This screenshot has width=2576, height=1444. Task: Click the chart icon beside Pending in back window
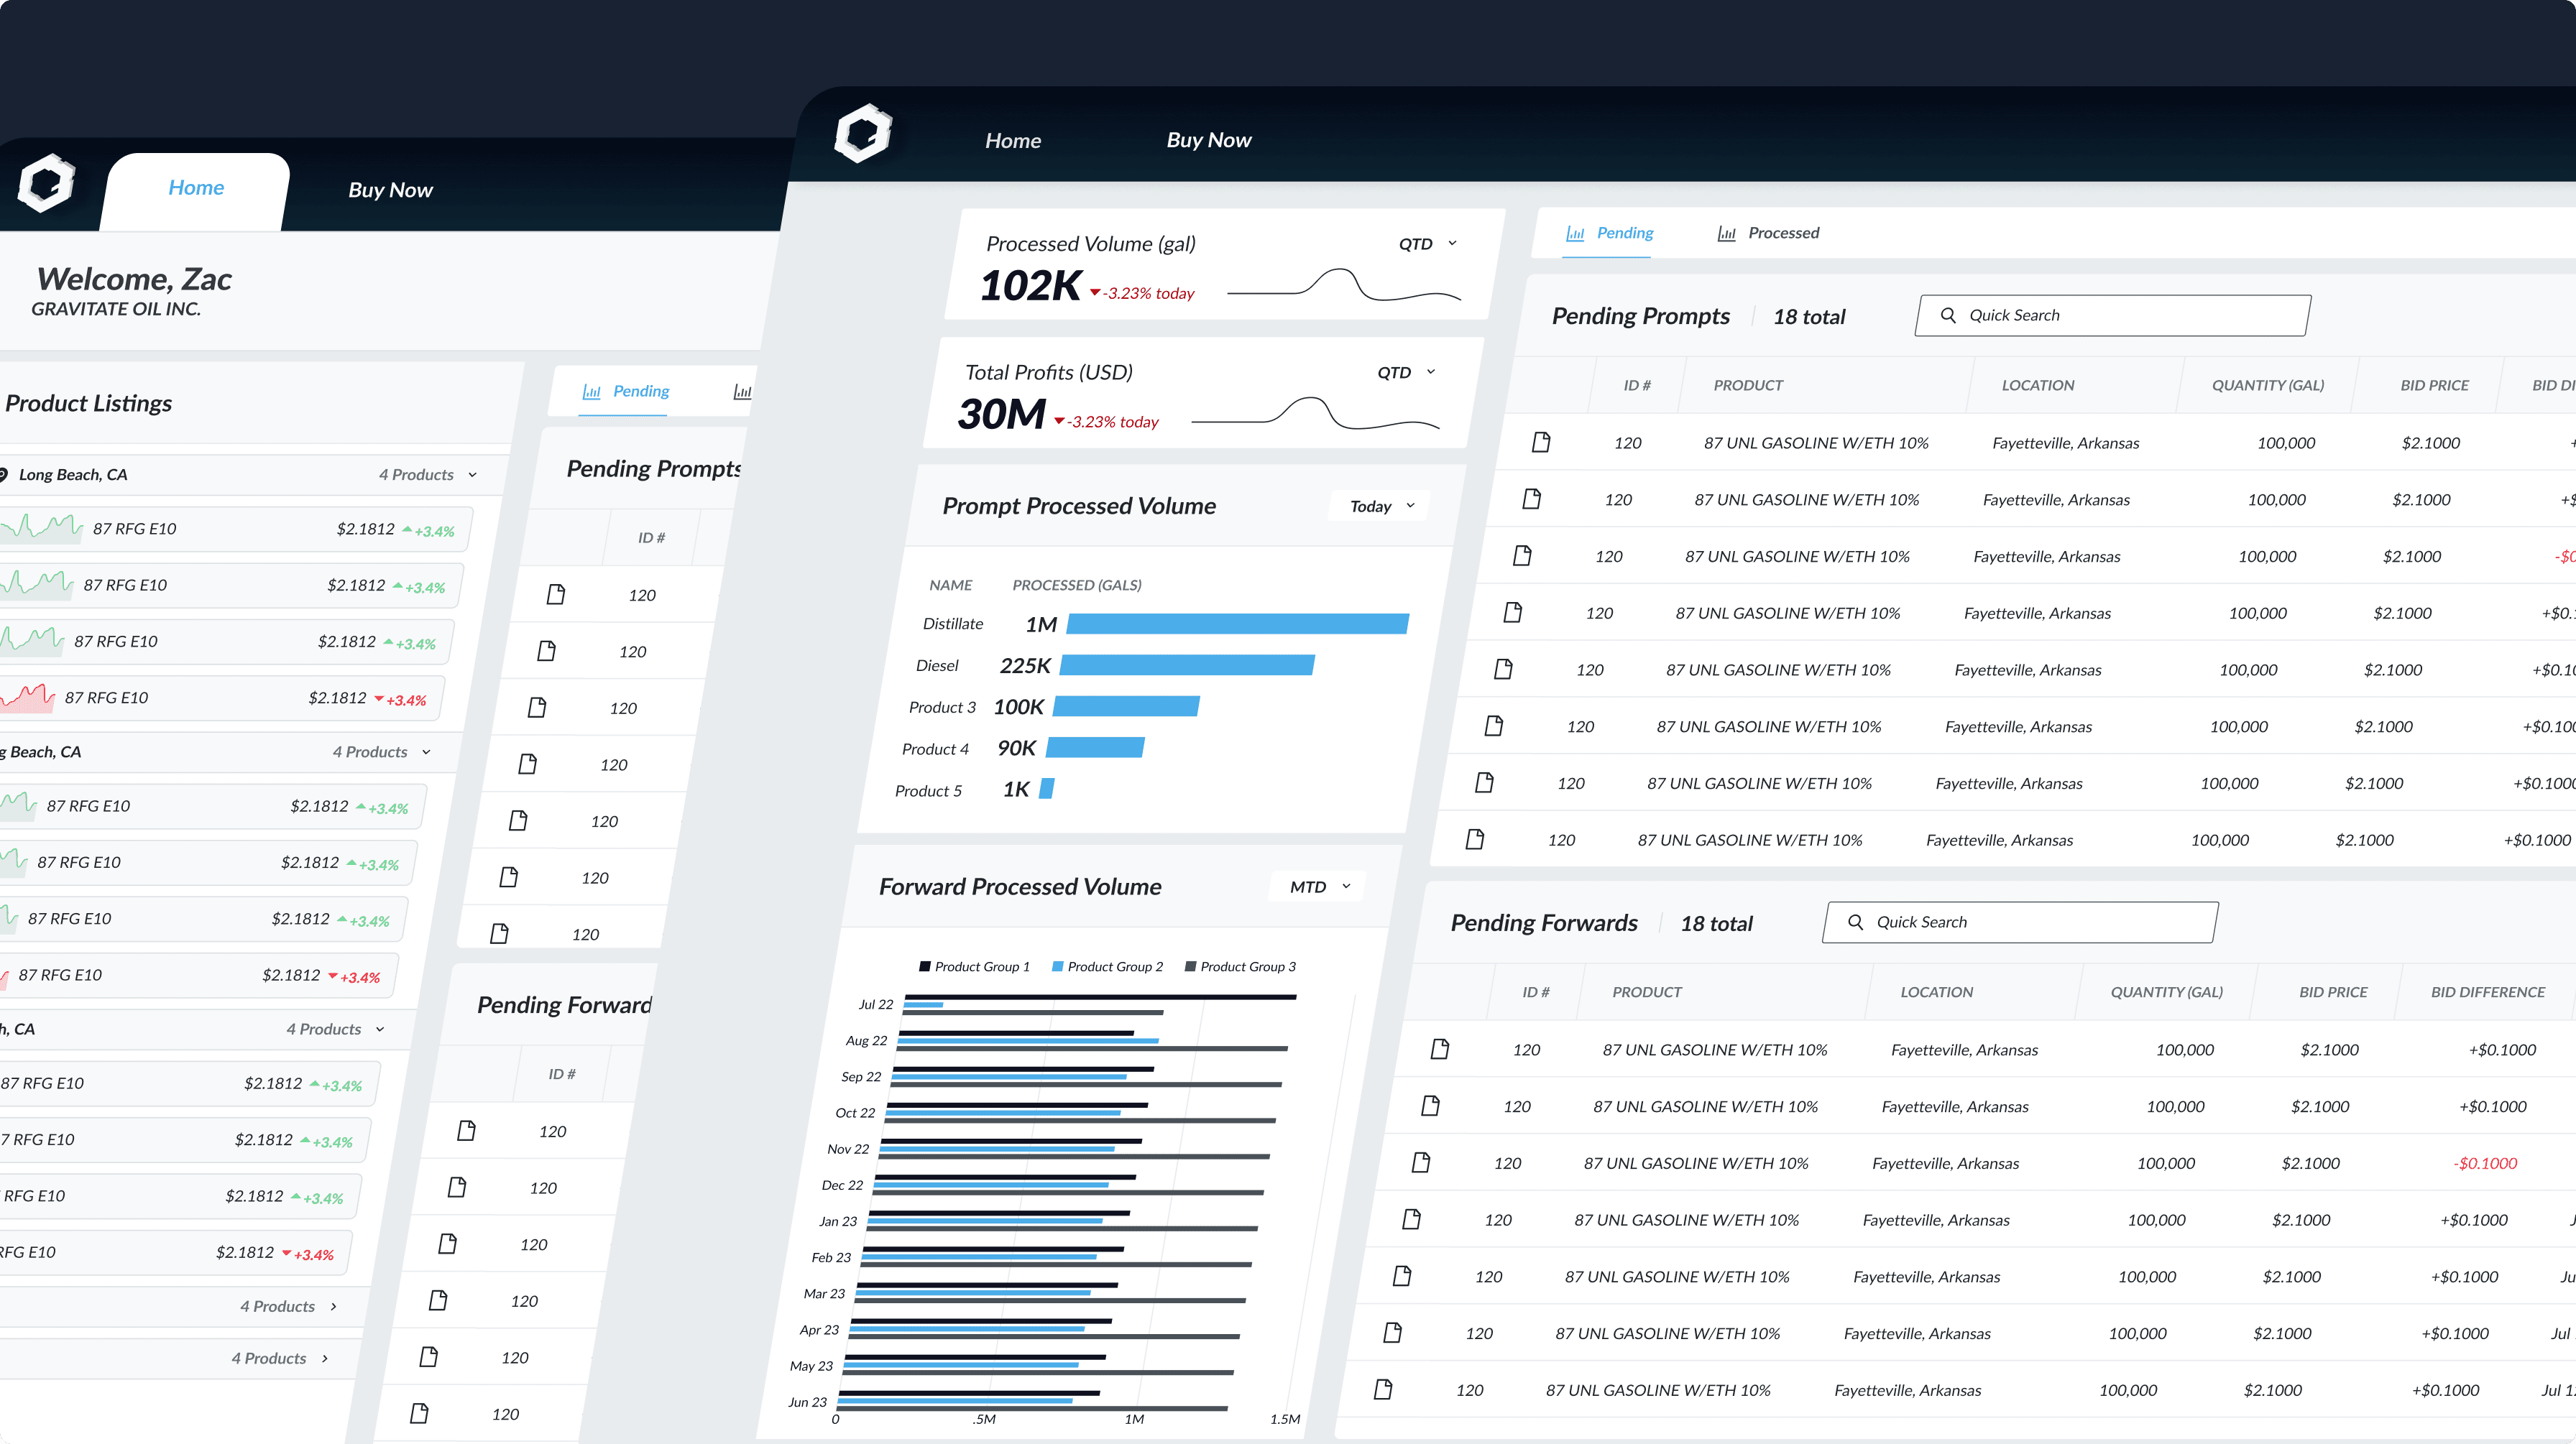click(592, 392)
